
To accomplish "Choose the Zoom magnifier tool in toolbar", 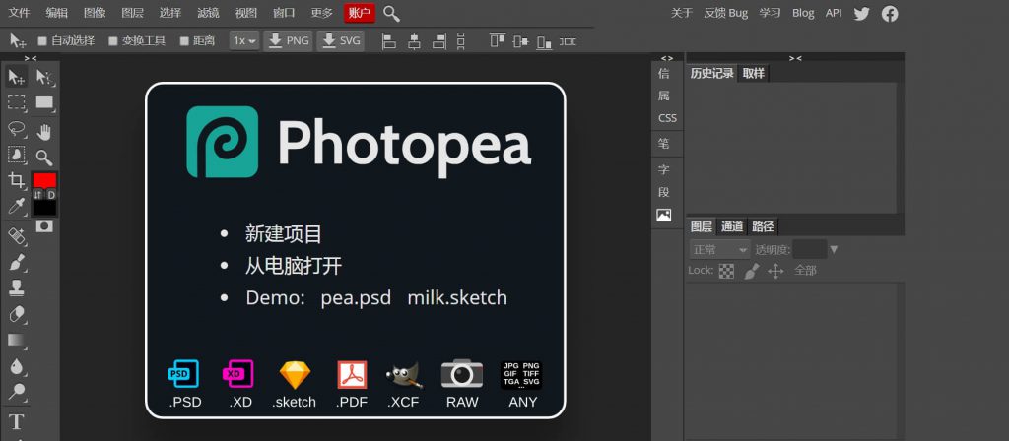I will point(44,157).
